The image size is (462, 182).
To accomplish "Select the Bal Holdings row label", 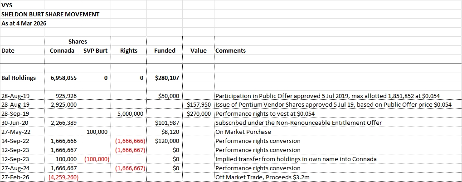I will [x=19, y=78].
